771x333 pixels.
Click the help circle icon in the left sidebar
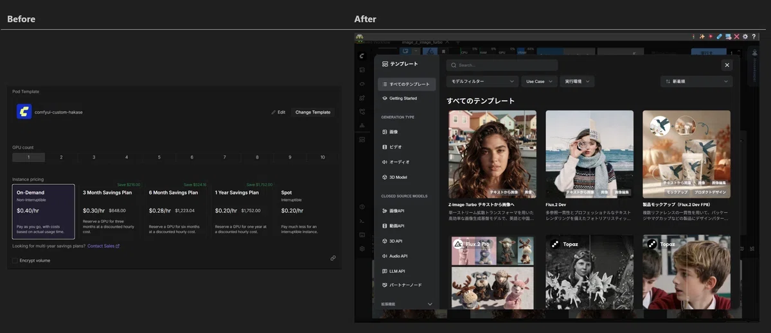(363, 207)
